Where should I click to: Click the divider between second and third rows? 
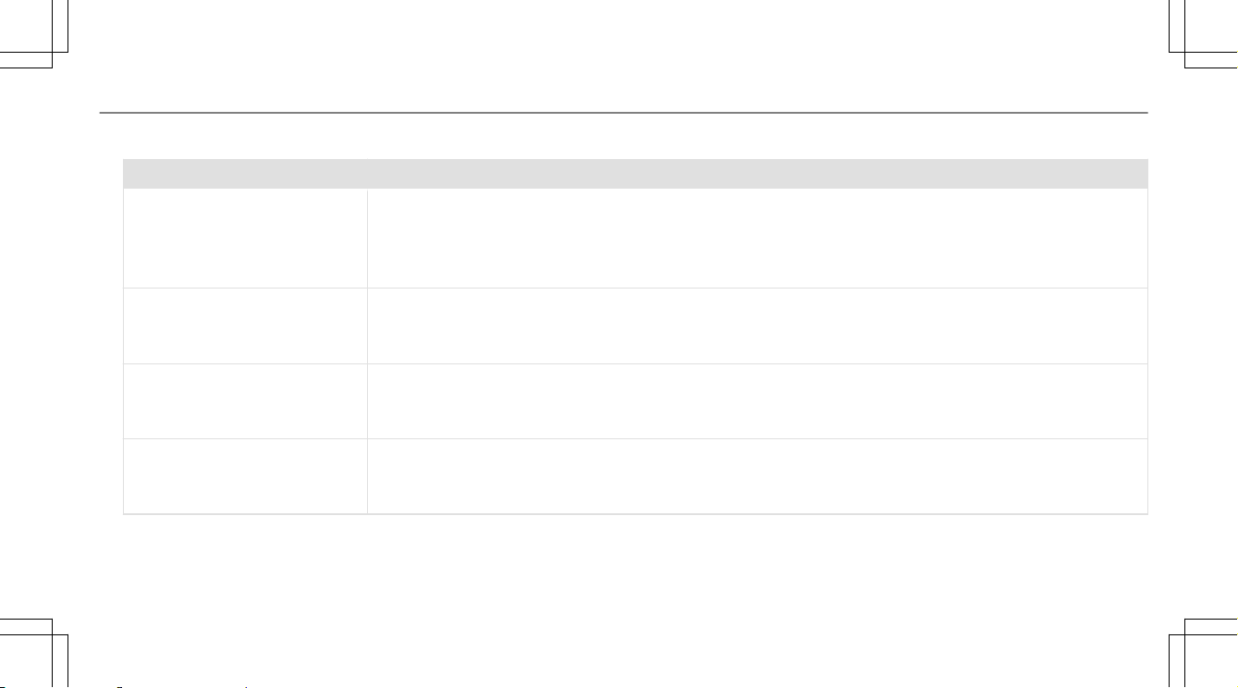point(635,363)
